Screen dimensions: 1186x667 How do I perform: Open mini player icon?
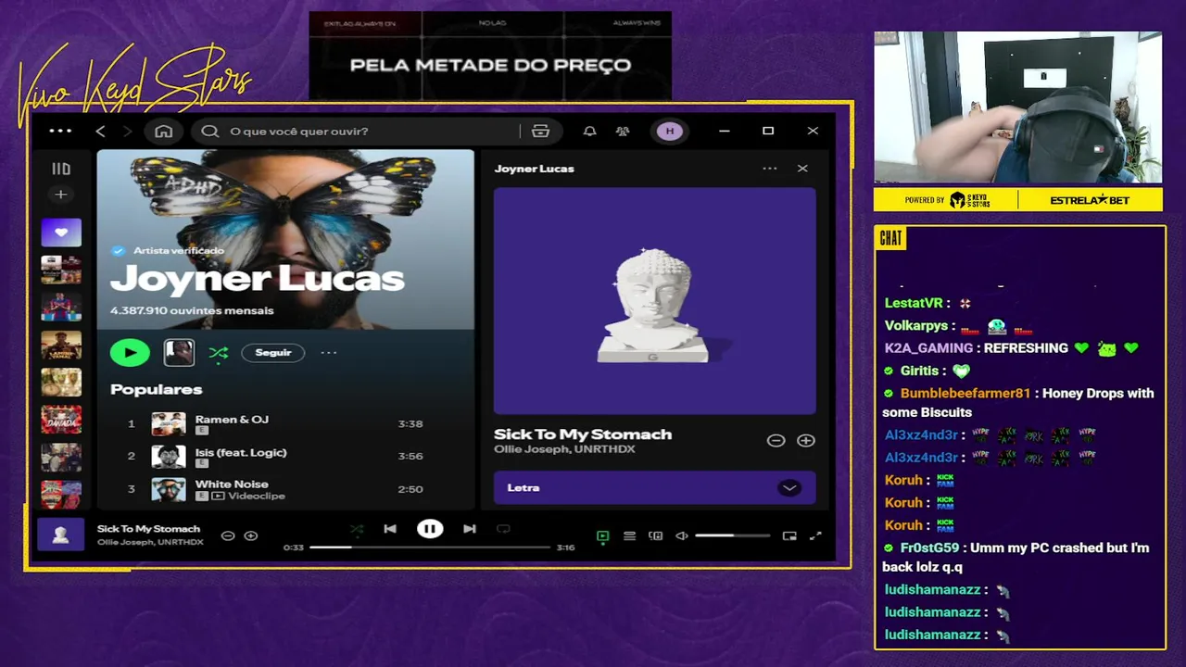(x=789, y=536)
